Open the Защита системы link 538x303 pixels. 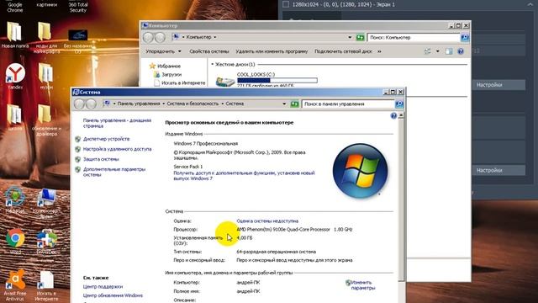point(101,159)
